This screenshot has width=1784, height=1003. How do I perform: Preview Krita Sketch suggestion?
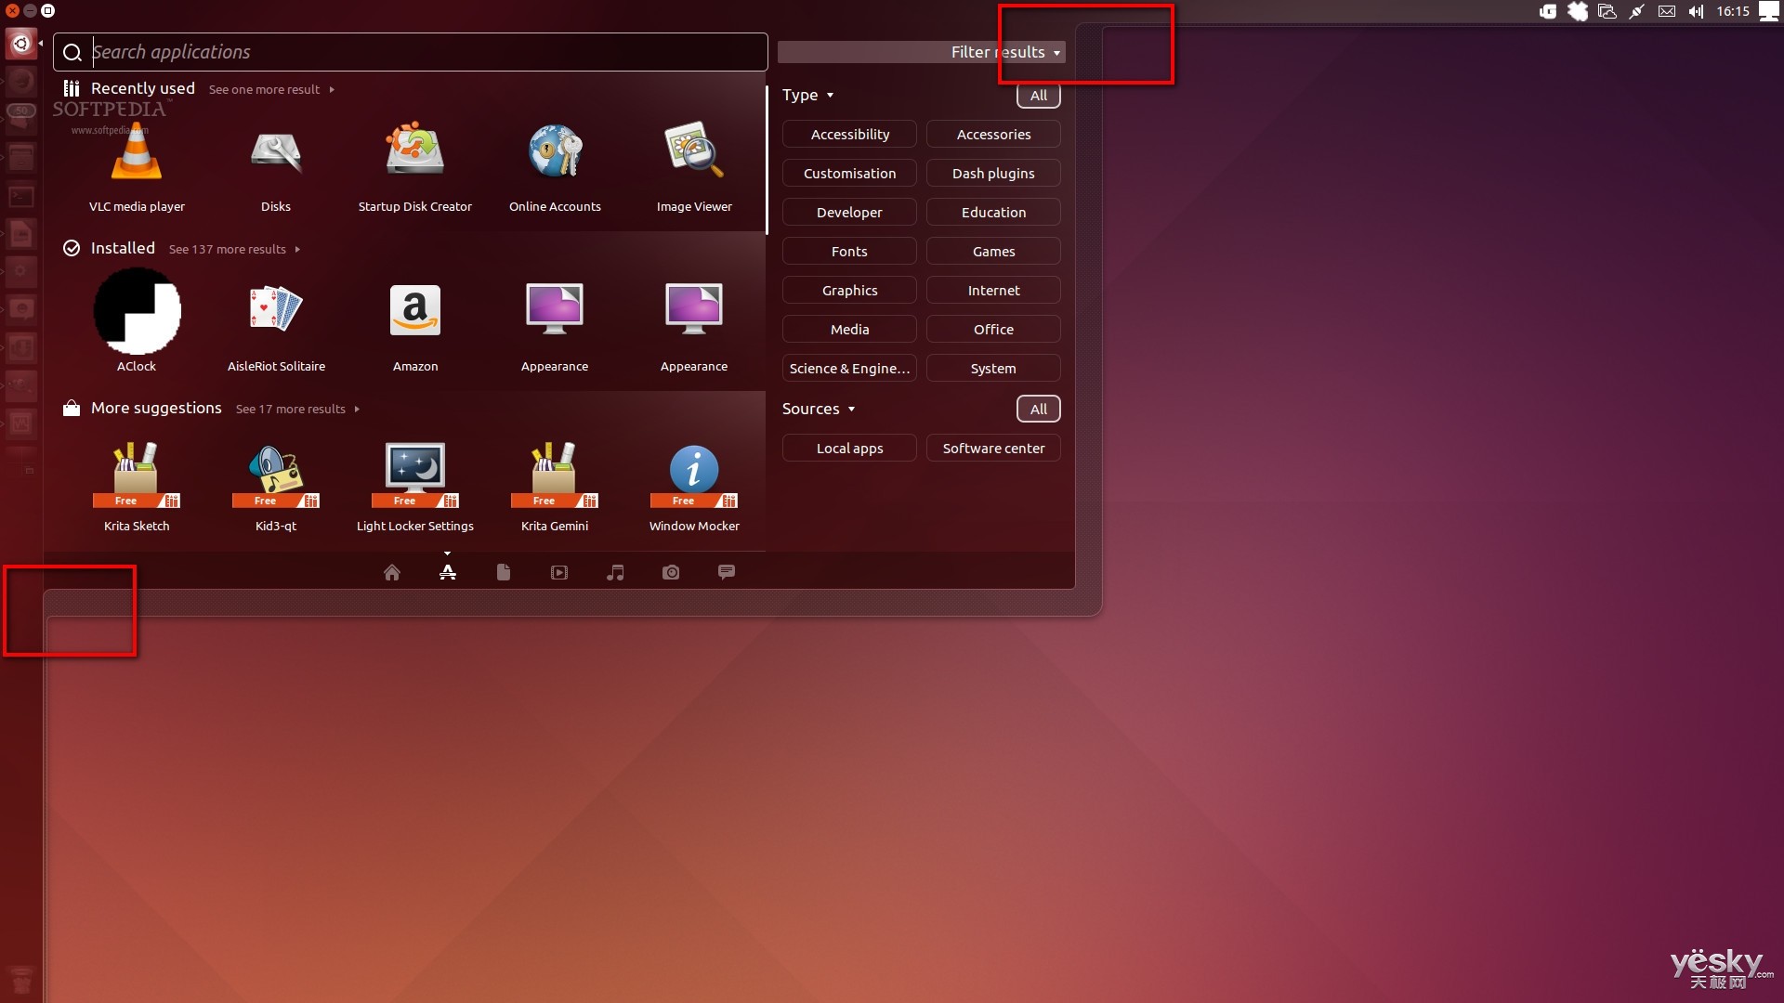137,487
